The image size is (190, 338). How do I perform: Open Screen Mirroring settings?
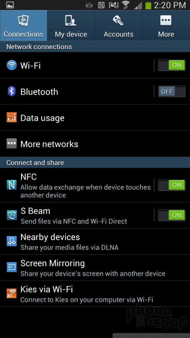pyautogui.click(x=95, y=267)
